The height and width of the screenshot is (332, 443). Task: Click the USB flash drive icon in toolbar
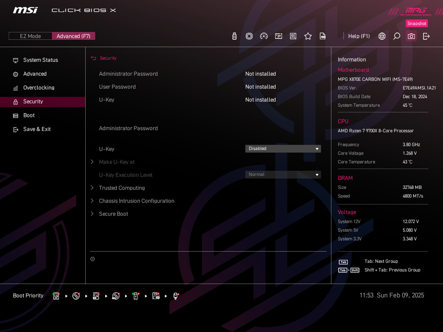tap(234, 36)
